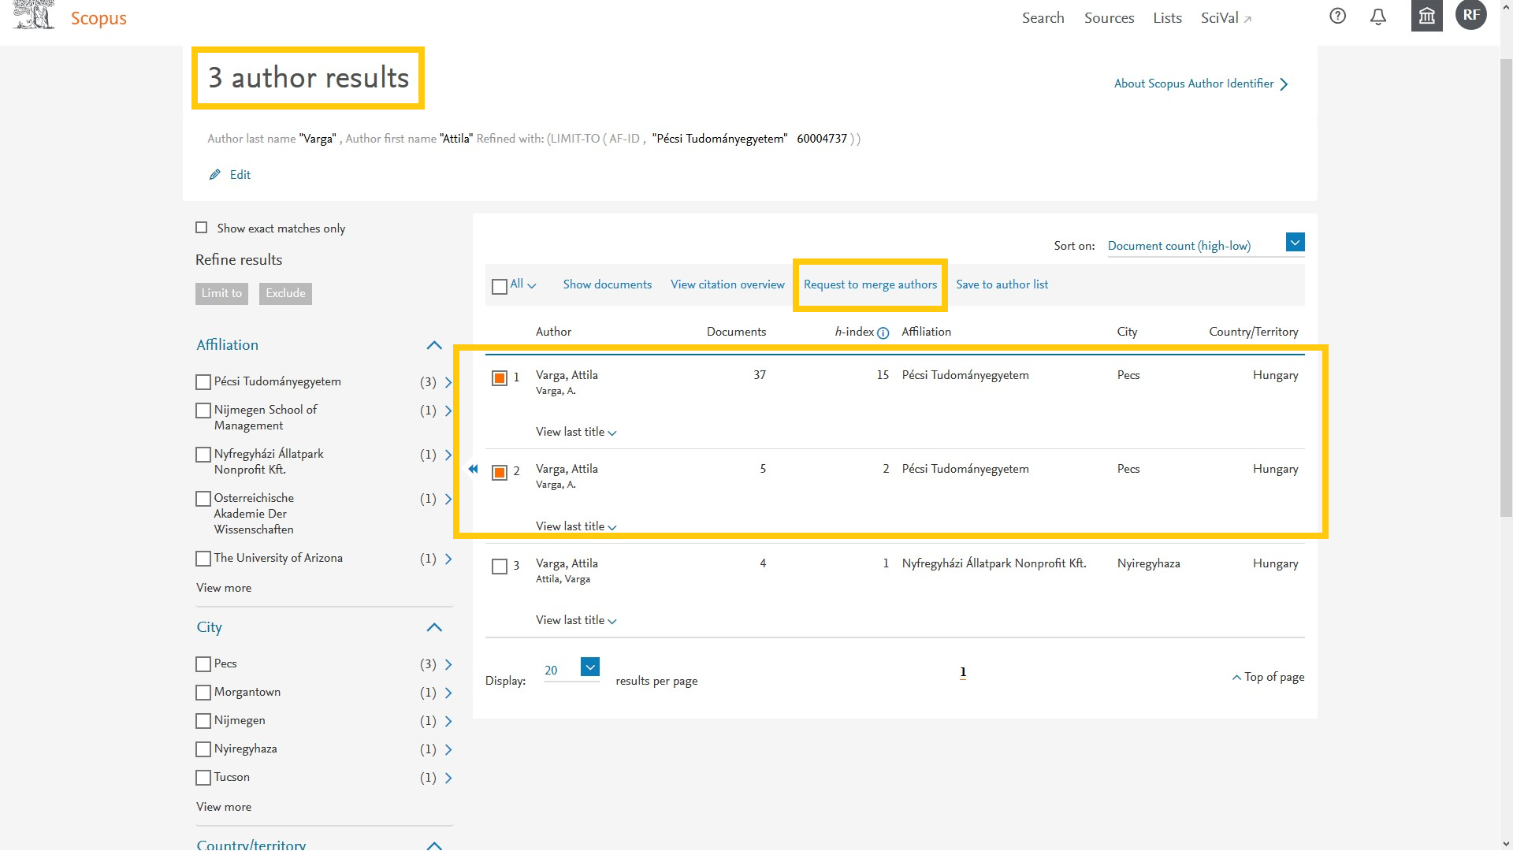Open University of Arizona affiliation arrow

(x=448, y=559)
